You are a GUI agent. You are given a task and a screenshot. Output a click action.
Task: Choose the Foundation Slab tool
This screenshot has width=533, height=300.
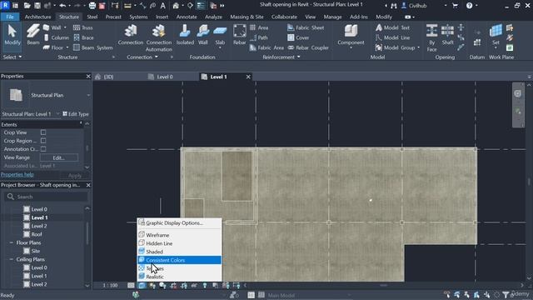pos(220,35)
